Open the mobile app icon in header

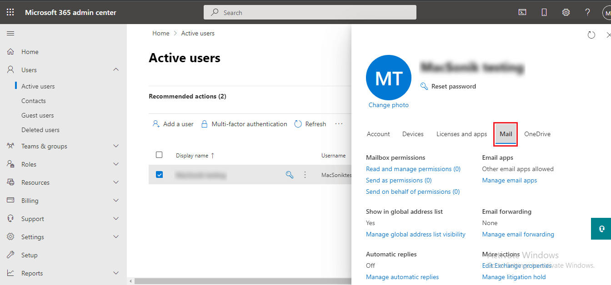click(x=544, y=12)
